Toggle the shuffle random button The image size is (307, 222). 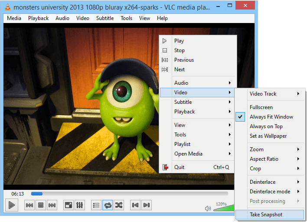point(119,205)
